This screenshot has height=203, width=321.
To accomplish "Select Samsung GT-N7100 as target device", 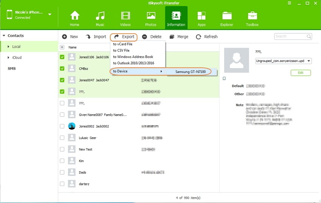I will [x=191, y=72].
